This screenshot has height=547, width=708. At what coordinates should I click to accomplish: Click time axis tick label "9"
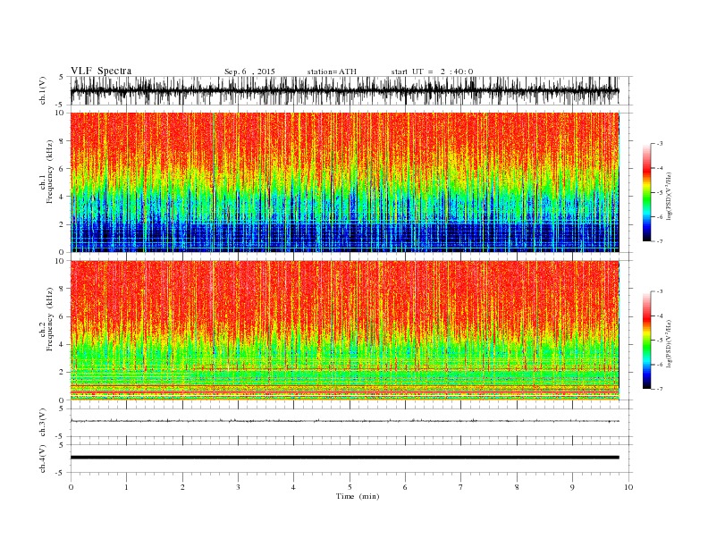[x=572, y=487]
